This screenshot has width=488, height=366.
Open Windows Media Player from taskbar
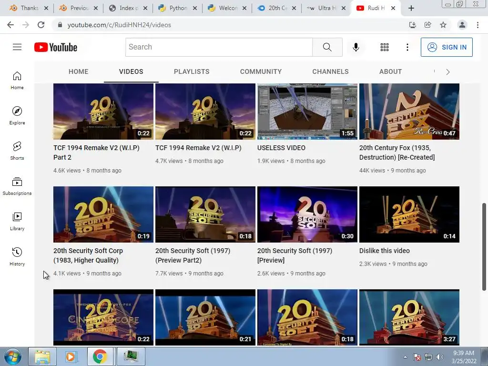(x=71, y=356)
